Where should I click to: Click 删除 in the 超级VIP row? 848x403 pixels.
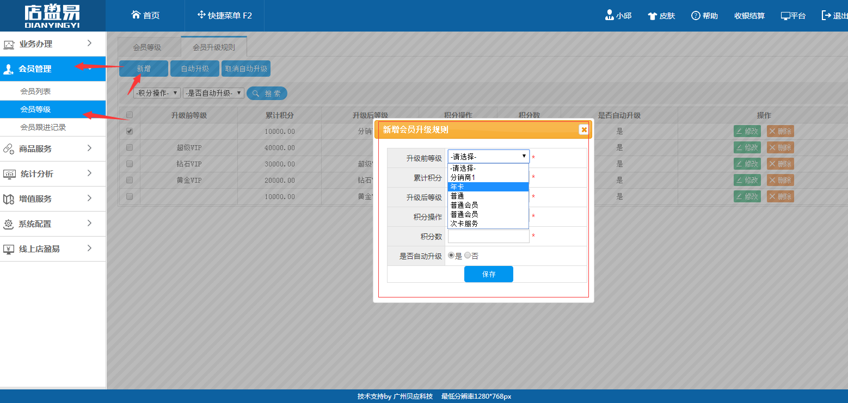pyautogui.click(x=781, y=147)
